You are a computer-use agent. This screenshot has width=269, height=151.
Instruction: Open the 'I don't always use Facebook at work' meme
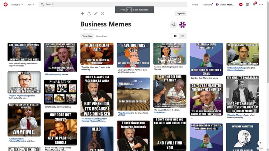[x=97, y=95]
